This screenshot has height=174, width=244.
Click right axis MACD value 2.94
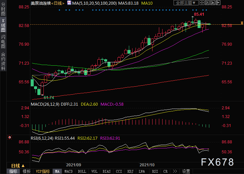click(x=226, y=108)
